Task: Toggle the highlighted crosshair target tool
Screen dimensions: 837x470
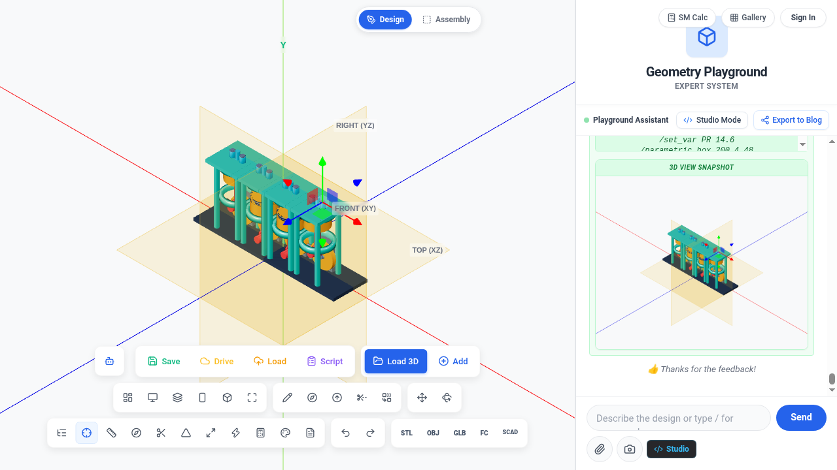Action: coord(87,433)
